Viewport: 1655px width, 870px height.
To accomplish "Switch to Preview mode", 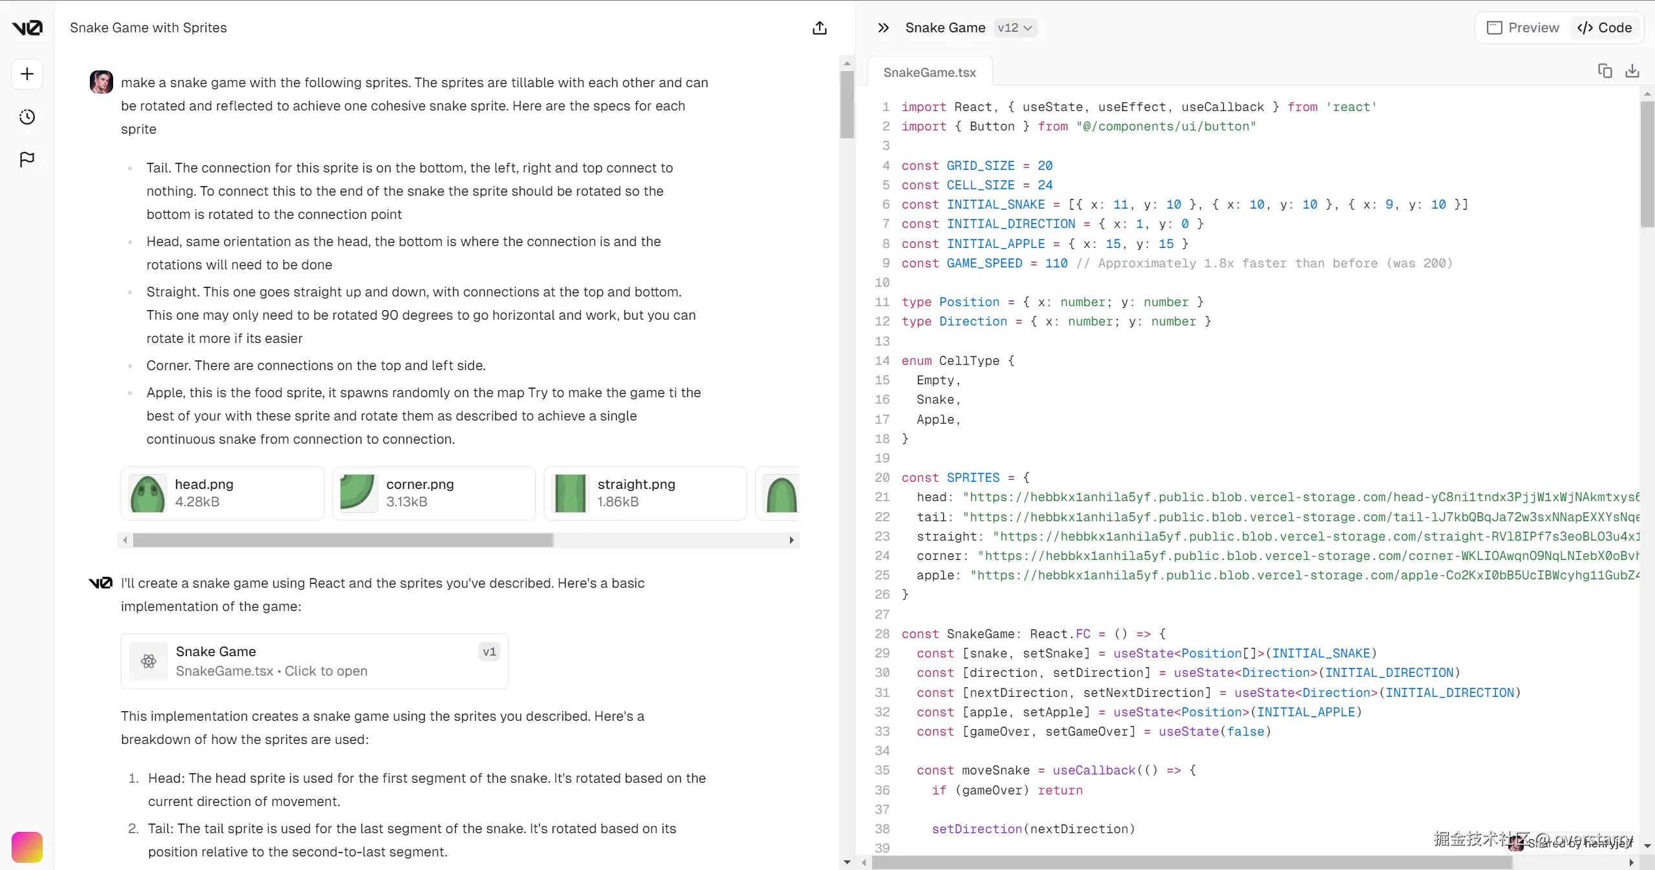I will [1522, 28].
